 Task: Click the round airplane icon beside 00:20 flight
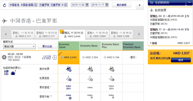click(x=4, y=57)
